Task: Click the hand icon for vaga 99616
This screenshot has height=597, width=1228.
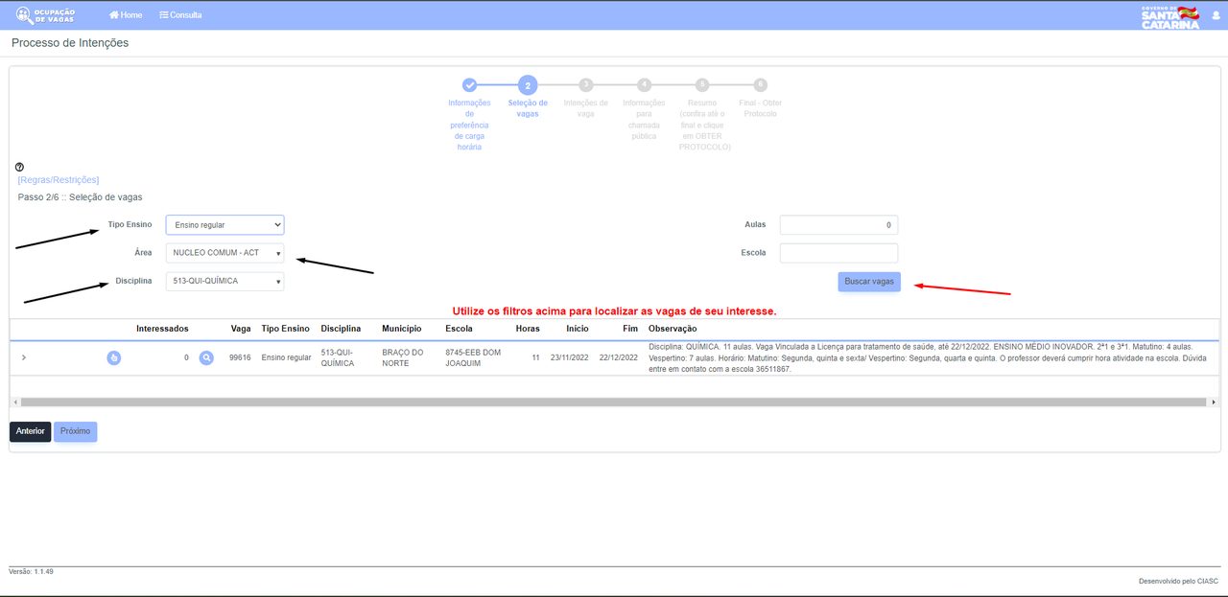Action: (113, 357)
